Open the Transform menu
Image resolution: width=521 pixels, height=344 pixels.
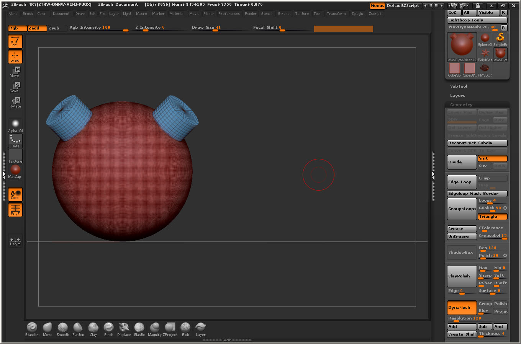point(336,14)
